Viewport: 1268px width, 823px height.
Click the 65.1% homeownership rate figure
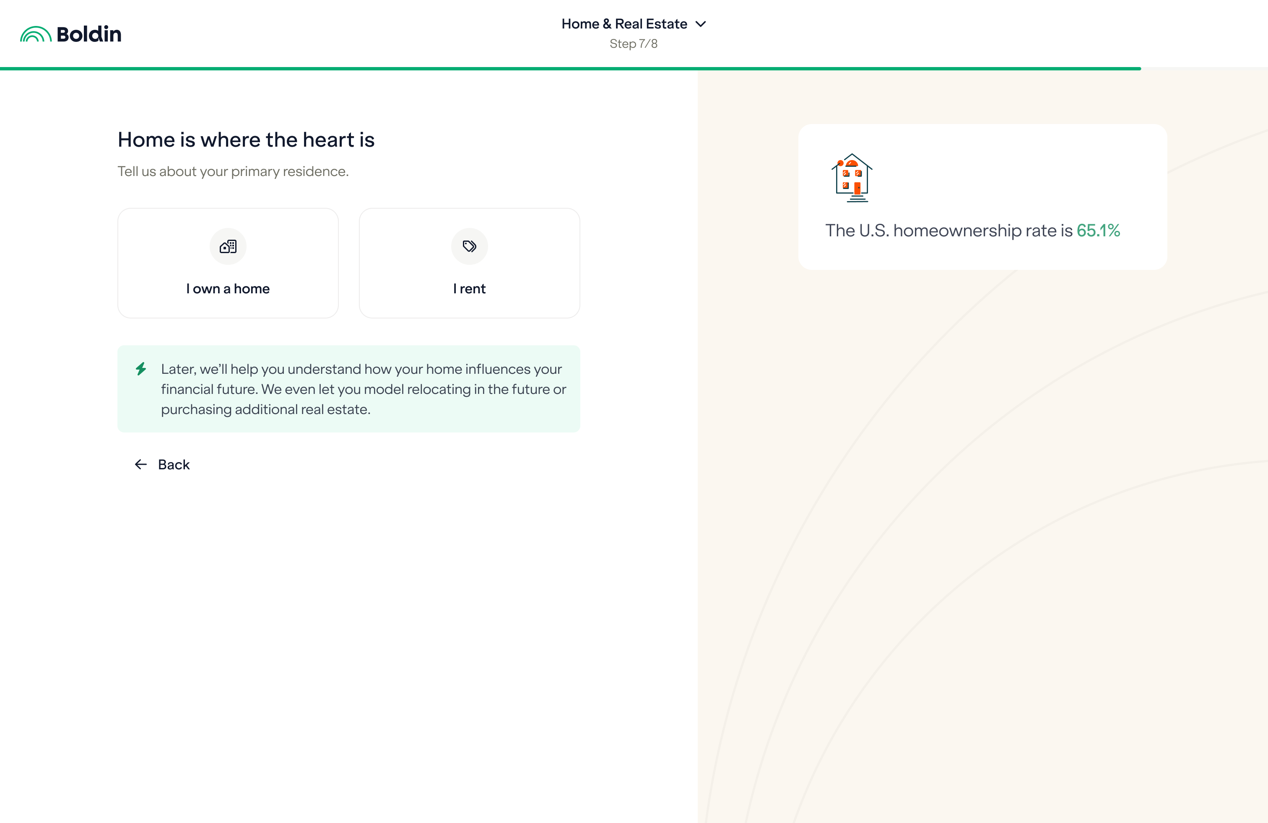[x=1098, y=230]
